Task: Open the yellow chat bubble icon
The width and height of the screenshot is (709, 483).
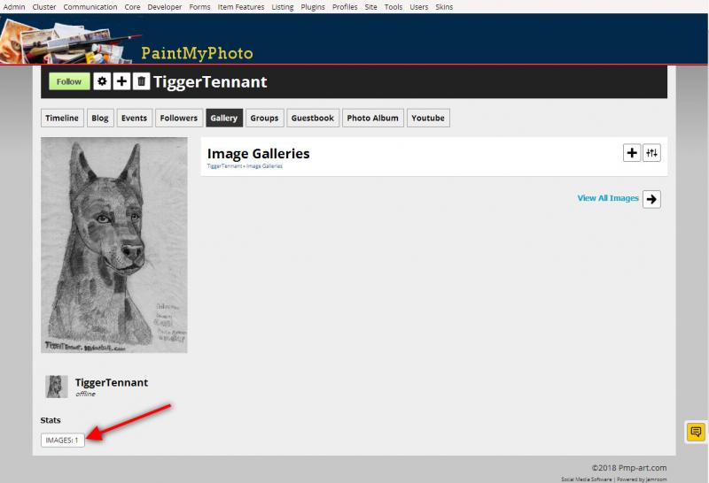Action: coord(696,432)
